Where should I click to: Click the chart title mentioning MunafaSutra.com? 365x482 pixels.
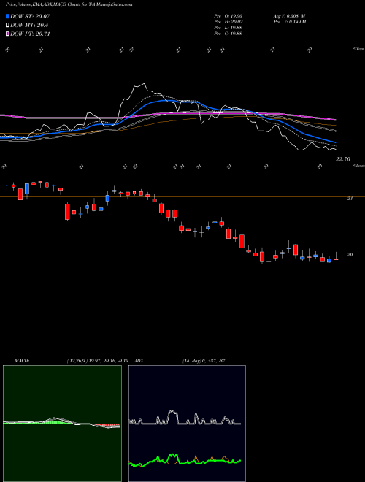[x=69, y=4]
